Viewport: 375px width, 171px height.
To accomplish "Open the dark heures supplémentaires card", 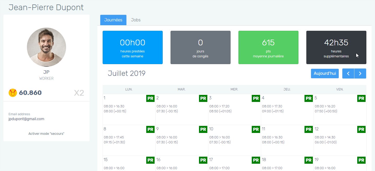I will [x=336, y=47].
